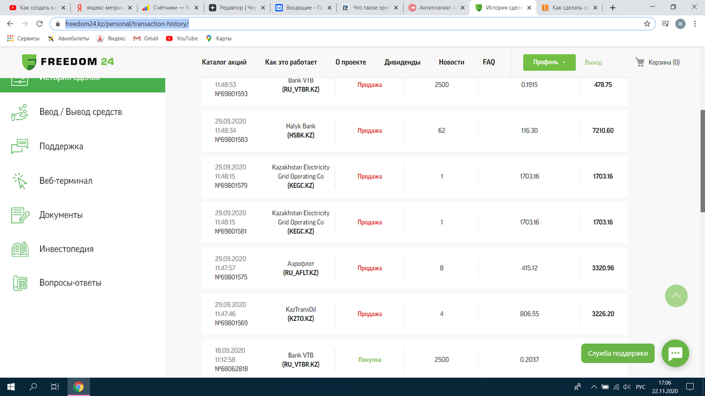Click the Инвестопедия book icon
Viewport: 705px width, 396px height.
pyautogui.click(x=21, y=249)
